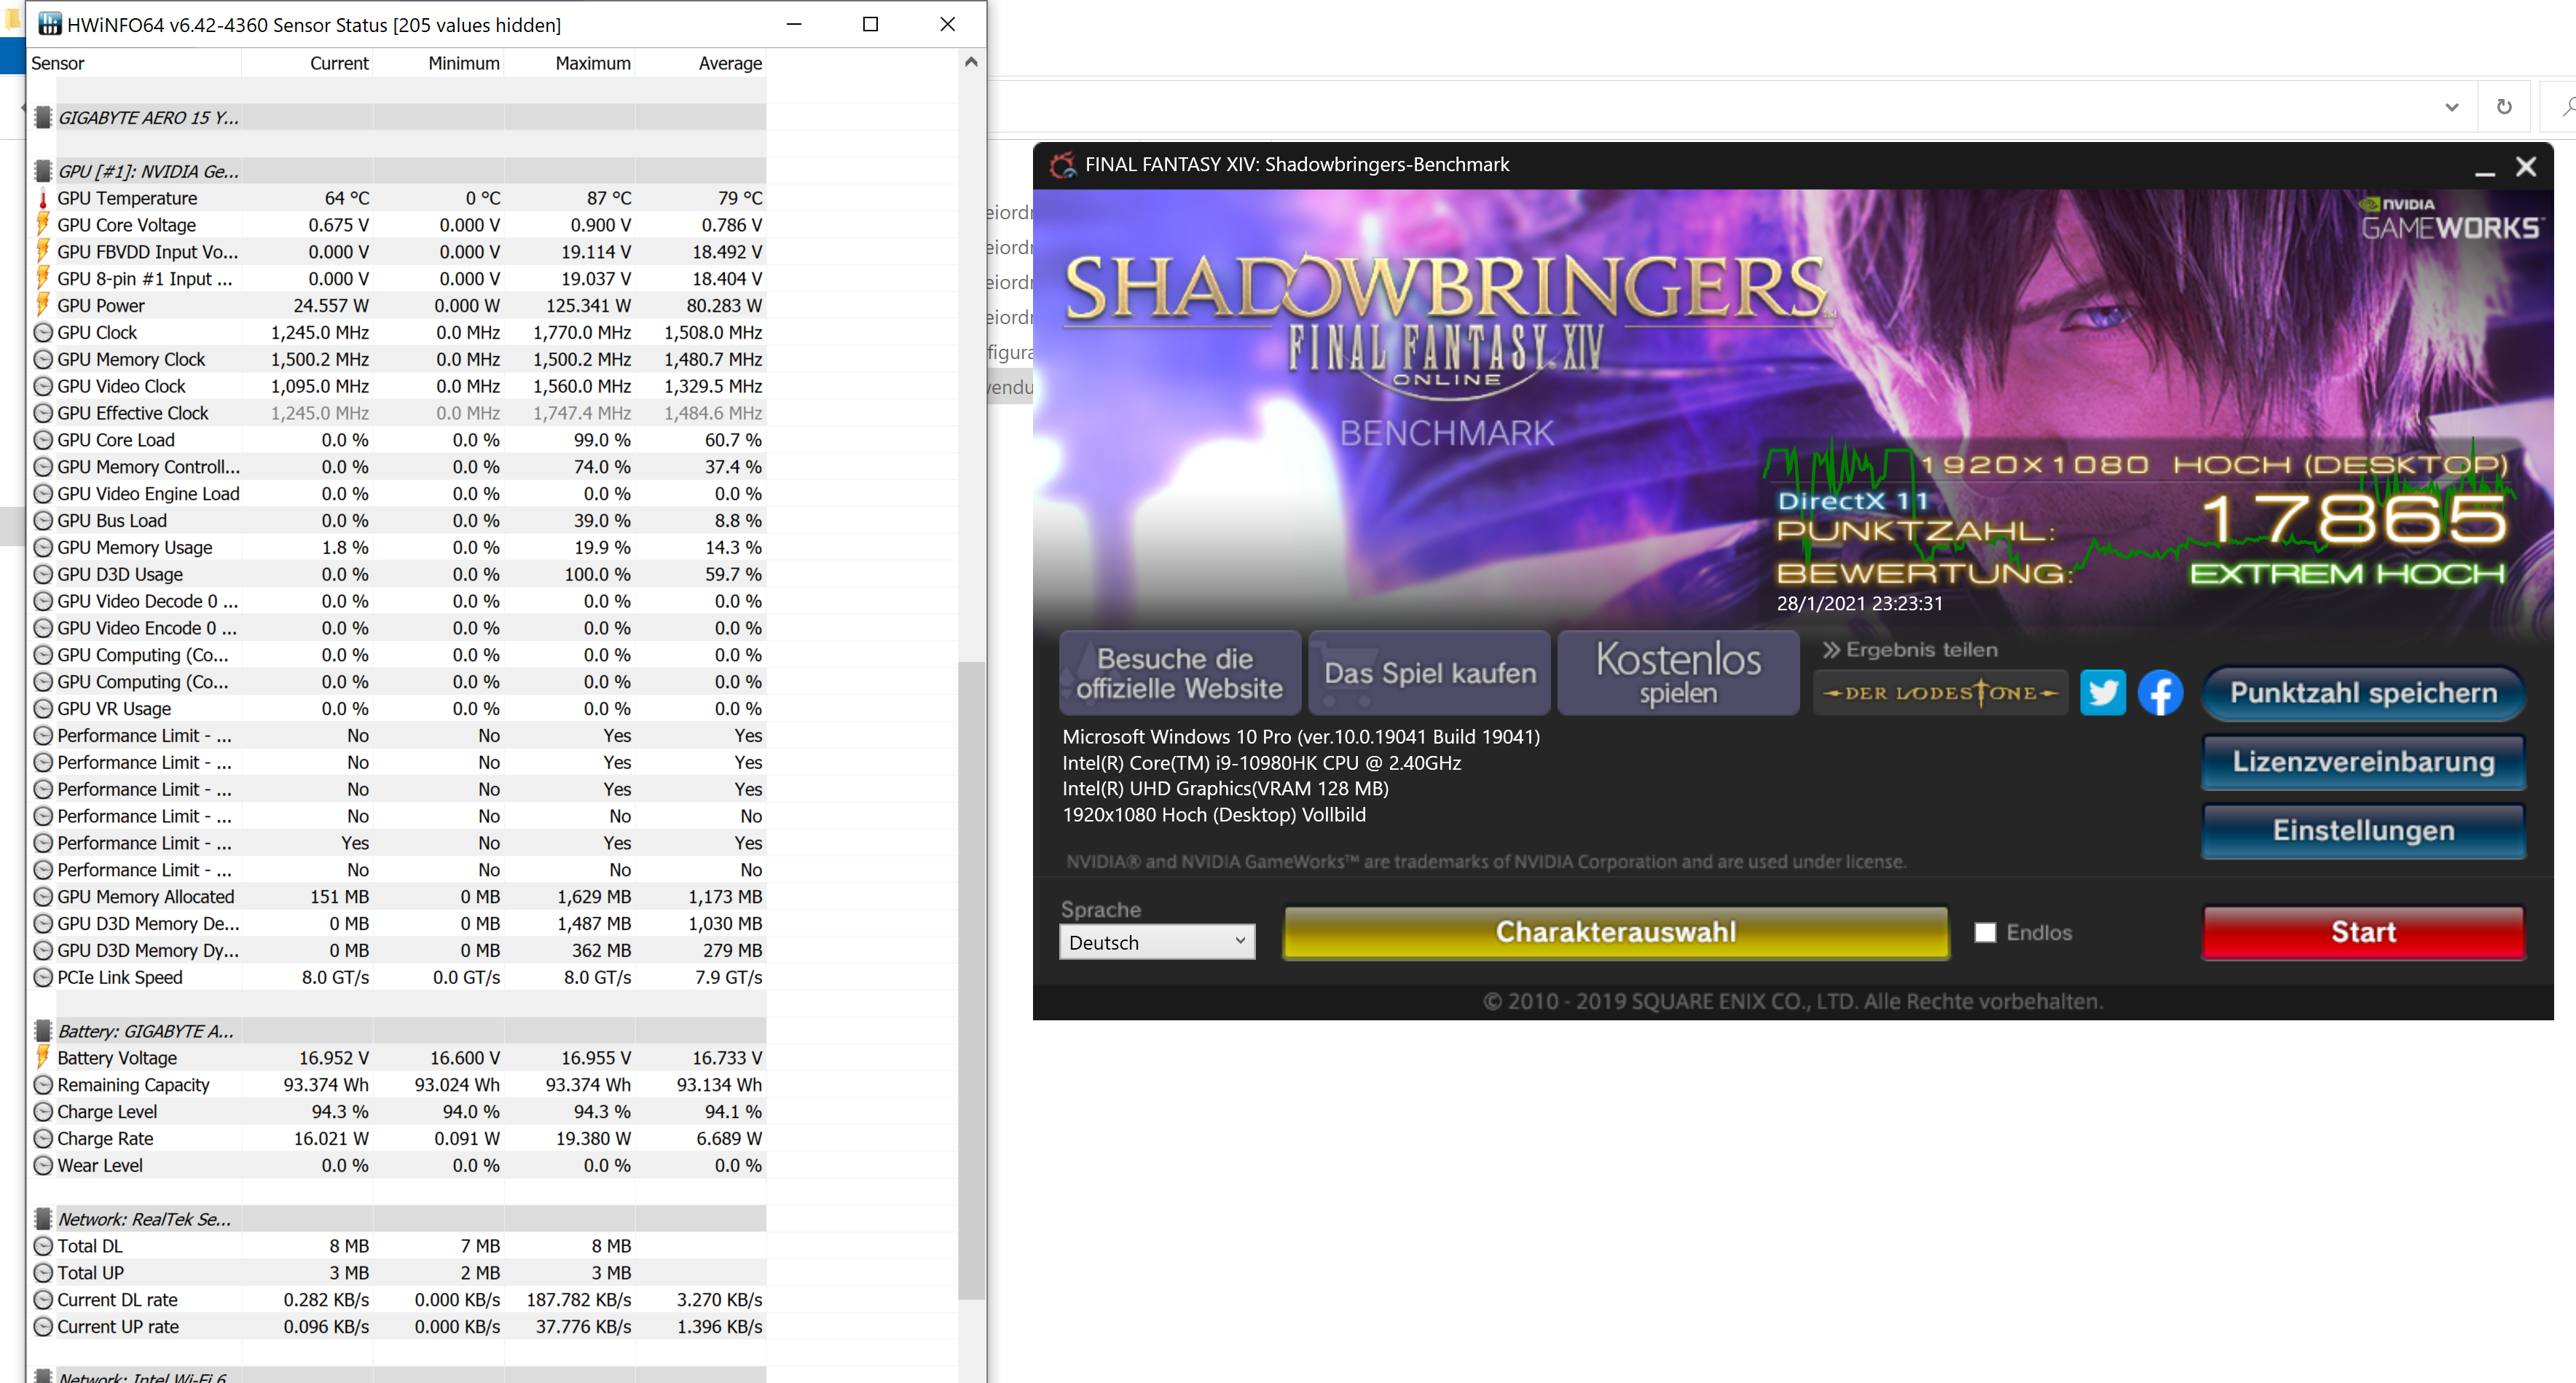Open the Lizenzvereinbarung button
Image resolution: width=2576 pixels, height=1383 pixels.
[x=2363, y=762]
